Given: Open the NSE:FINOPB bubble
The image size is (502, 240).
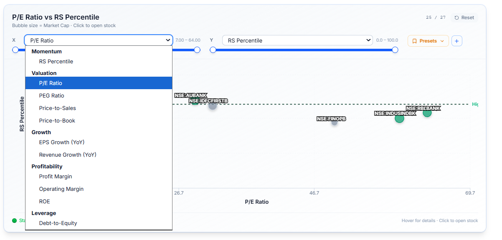Looking at the screenshot, I should point(335,122).
